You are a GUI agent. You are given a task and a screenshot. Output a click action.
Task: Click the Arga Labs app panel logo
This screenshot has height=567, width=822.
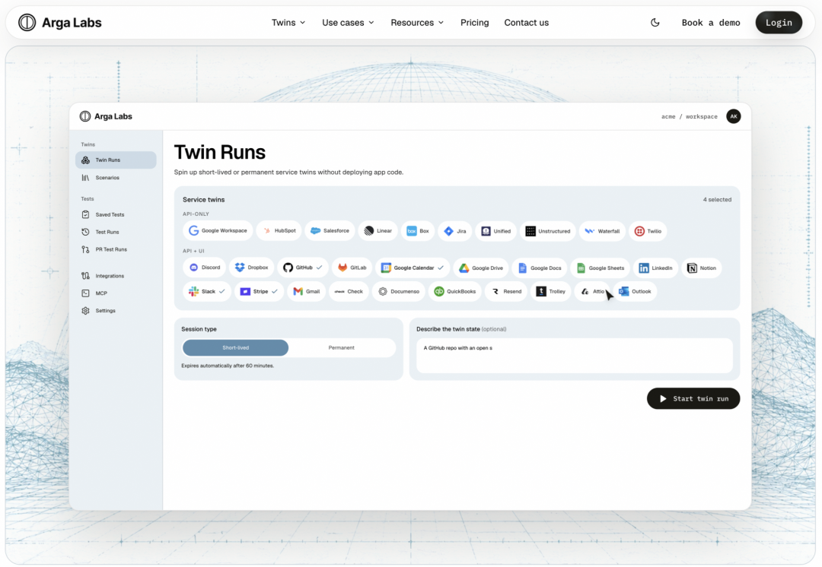pos(106,116)
